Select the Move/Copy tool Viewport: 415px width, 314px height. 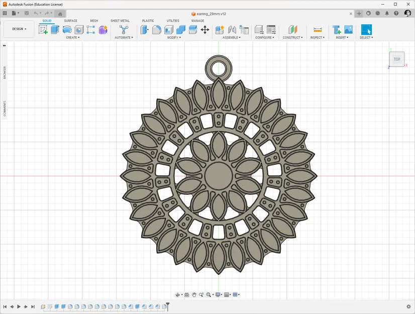pos(205,30)
